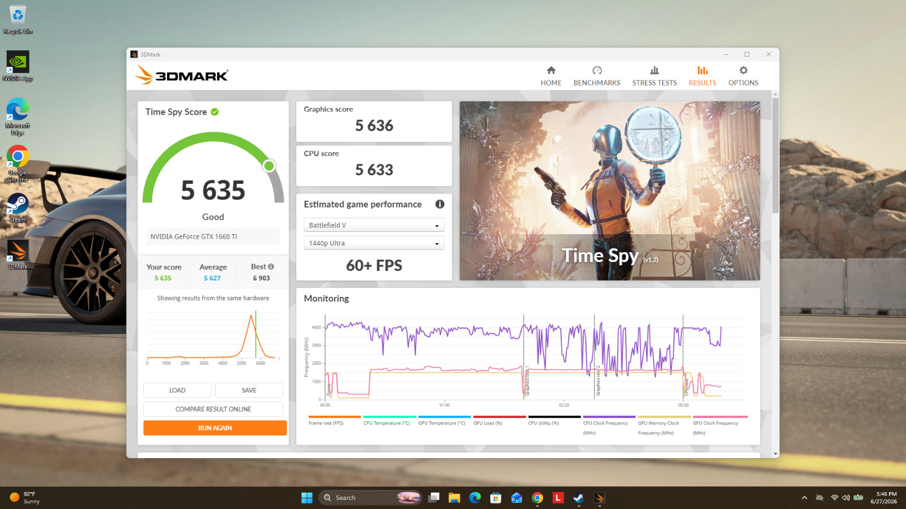Open the NVIDIA App desktop icon

click(18, 67)
